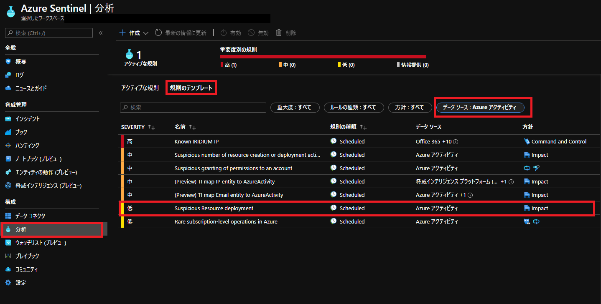
Task: Collapse sidebar with double chevron
Action: pos(101,33)
